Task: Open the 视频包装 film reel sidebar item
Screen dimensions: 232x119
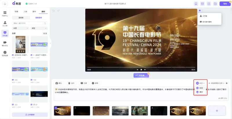Action: point(5,53)
